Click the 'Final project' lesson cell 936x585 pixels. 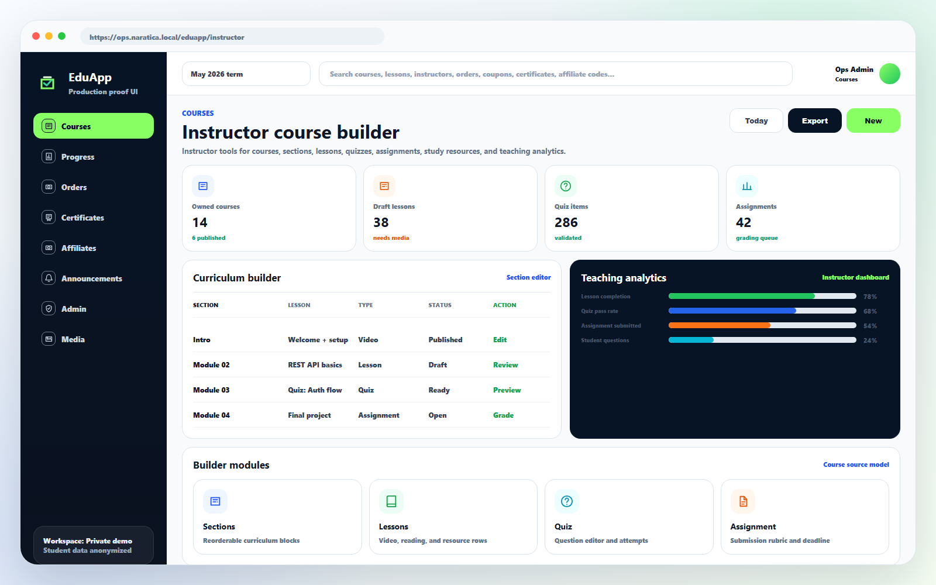309,415
